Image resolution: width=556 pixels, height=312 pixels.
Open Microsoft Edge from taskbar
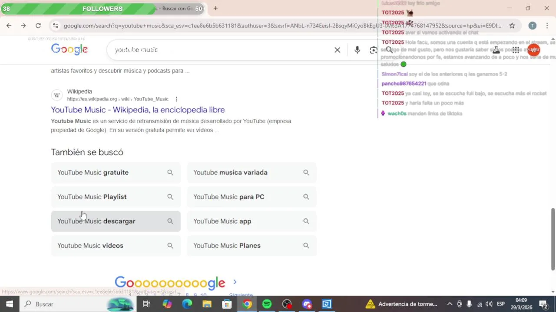coord(187,304)
